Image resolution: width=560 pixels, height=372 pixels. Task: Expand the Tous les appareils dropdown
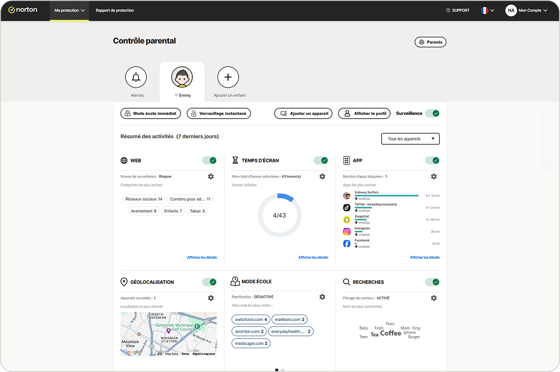tap(410, 139)
